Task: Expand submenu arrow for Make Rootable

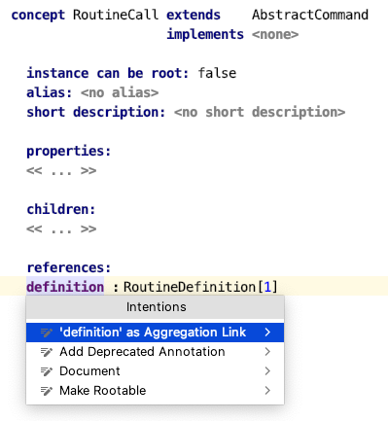Action: [x=267, y=391]
